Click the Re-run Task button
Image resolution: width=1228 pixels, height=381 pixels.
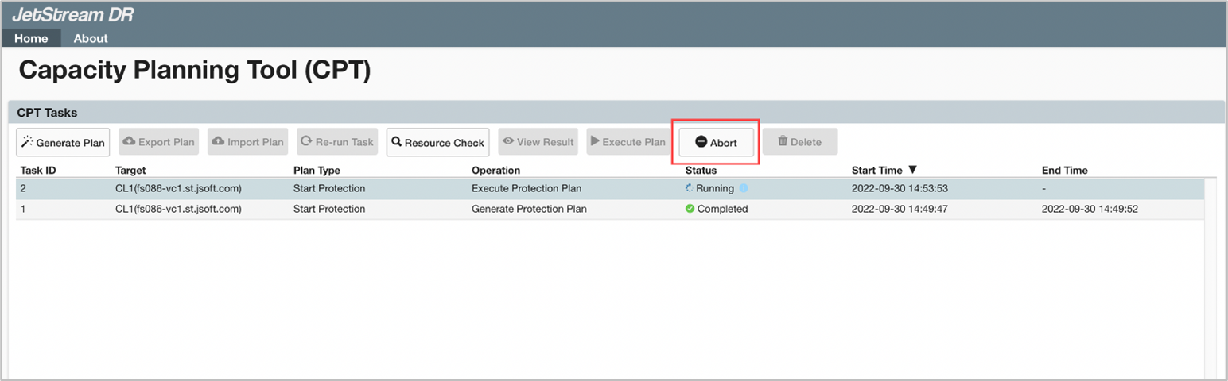[x=336, y=143]
